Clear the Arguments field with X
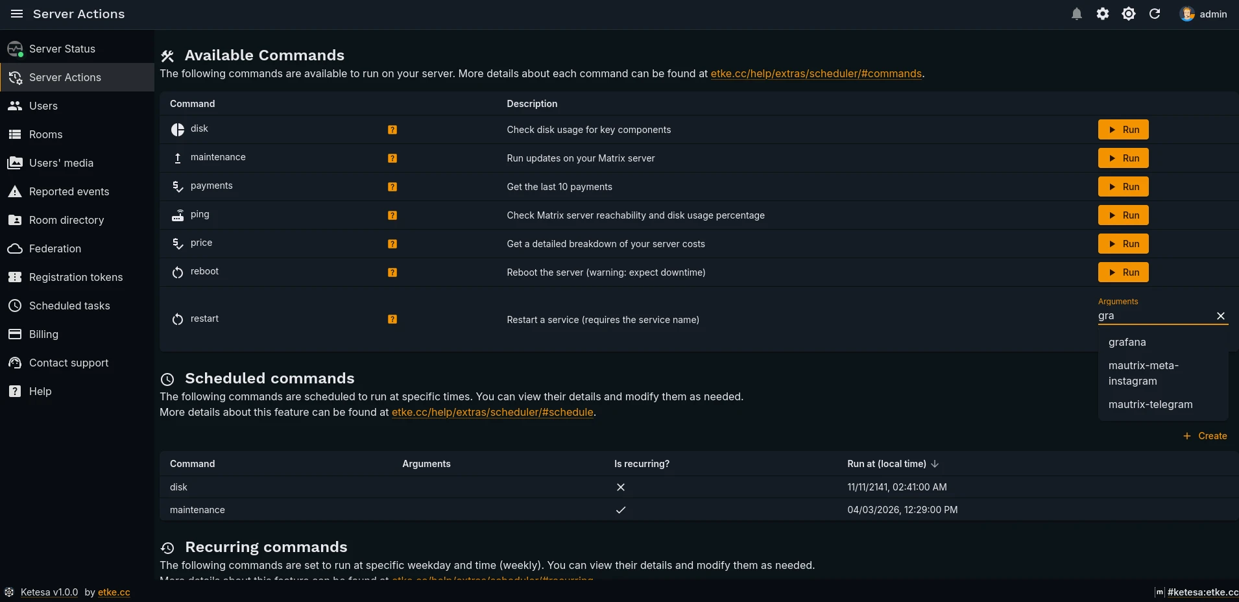 click(1221, 316)
